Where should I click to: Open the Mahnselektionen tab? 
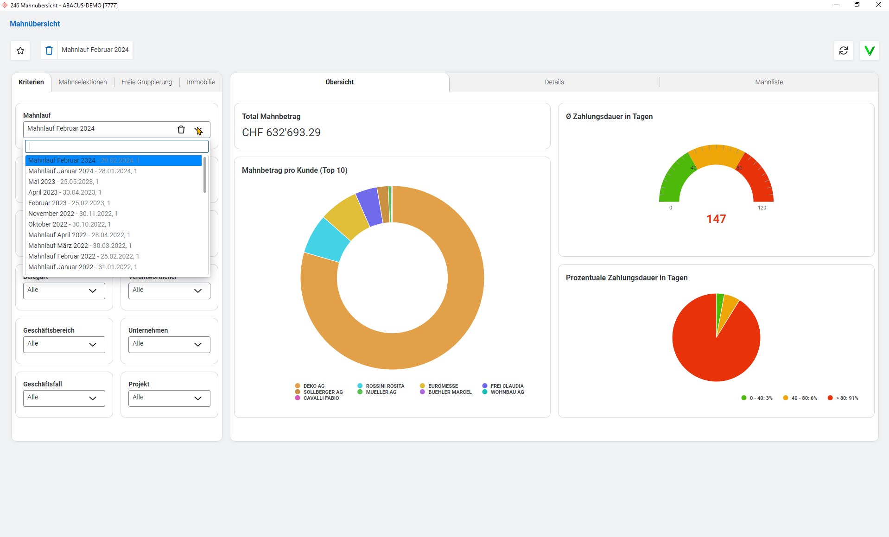coord(83,82)
